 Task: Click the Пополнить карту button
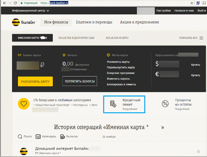pos(36,81)
